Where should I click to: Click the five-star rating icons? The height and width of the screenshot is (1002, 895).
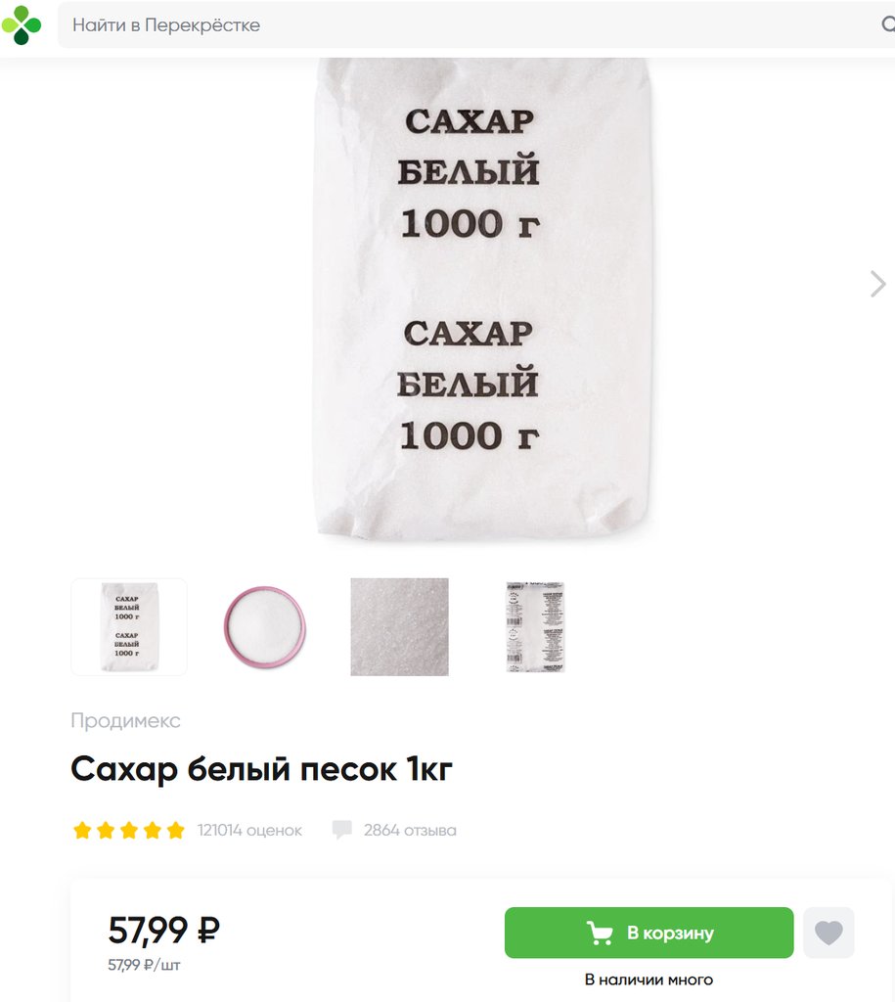coord(129,830)
